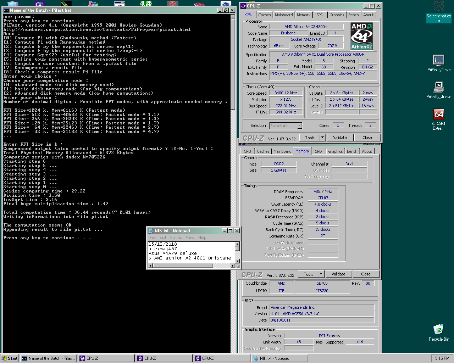Click the console window scrollbar up arrow
This screenshot has width=454, height=363.
(x=233, y=17)
